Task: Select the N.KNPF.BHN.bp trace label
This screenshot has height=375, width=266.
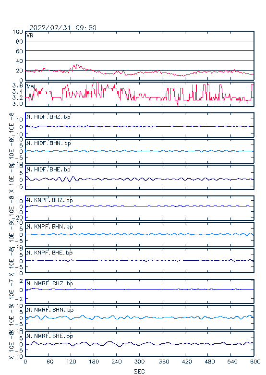Action: click(49, 227)
